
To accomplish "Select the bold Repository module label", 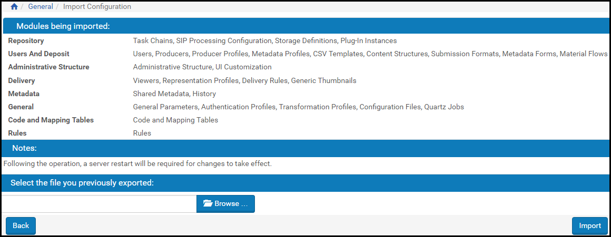I will tap(26, 40).
